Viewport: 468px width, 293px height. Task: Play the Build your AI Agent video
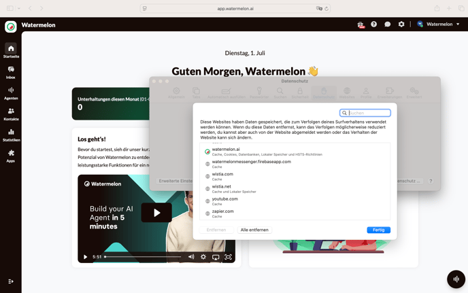(x=156, y=212)
